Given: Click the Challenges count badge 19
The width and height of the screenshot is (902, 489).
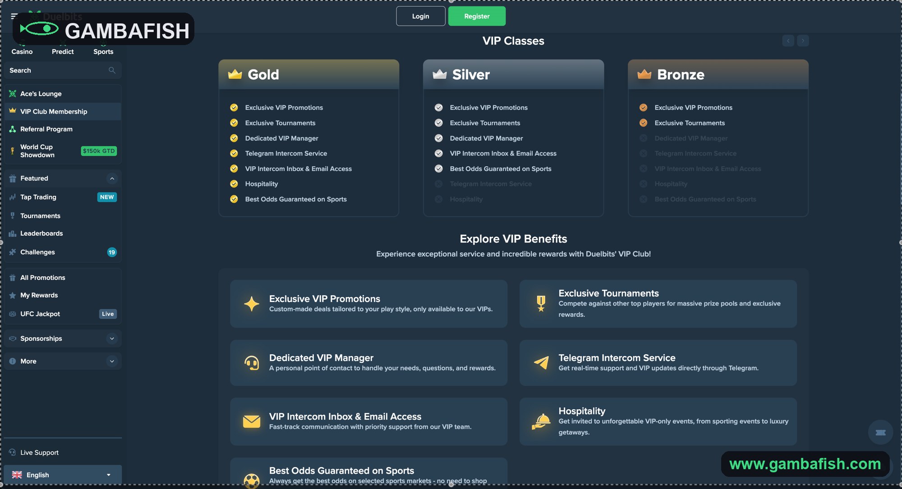Looking at the screenshot, I should [x=112, y=252].
